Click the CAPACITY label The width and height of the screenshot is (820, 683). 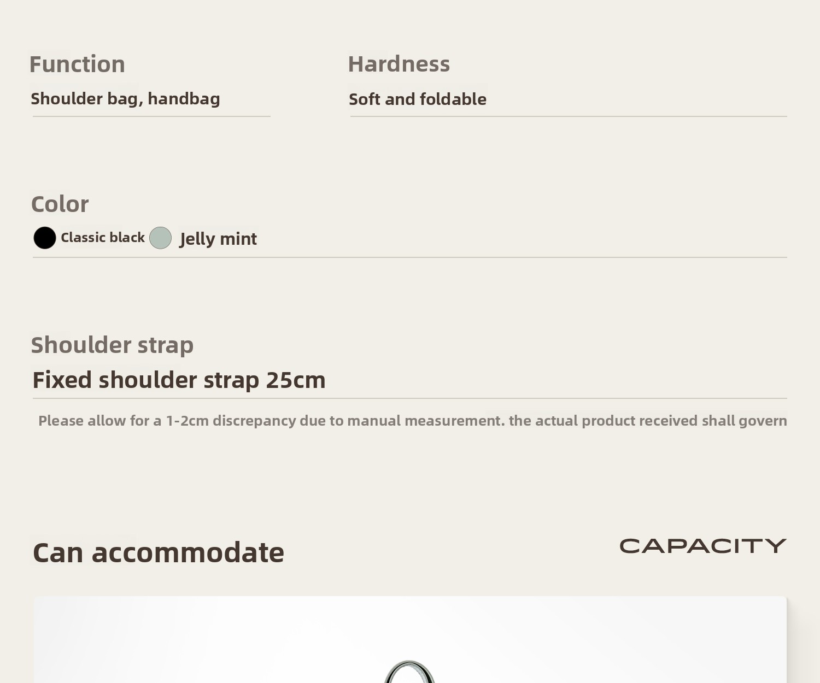(702, 546)
